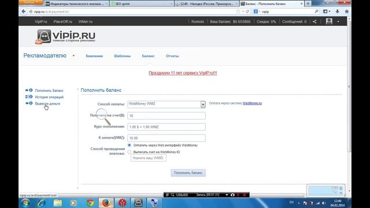The width and height of the screenshot is (370, 208).
Task: Select Оплатить через Web интерфейс WebMoney option
Action: (x=129, y=145)
